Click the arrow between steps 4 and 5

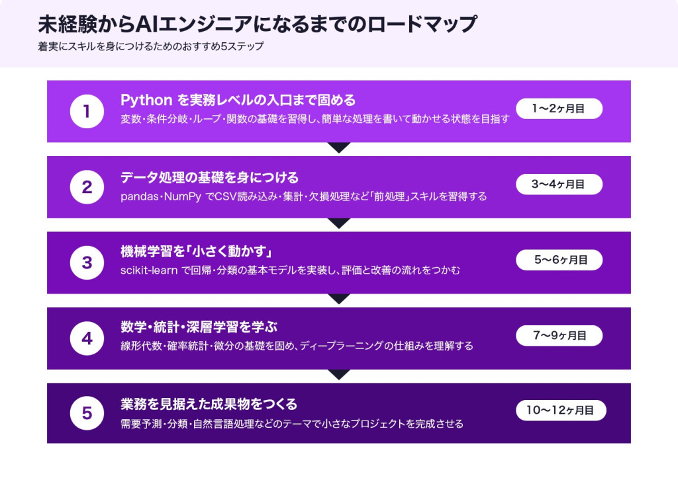[339, 375]
